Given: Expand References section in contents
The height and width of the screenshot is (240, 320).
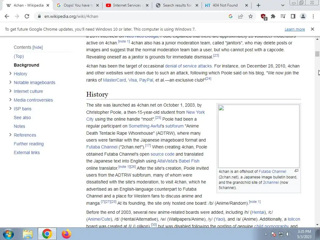Looking at the screenshot, I should coord(10,135).
